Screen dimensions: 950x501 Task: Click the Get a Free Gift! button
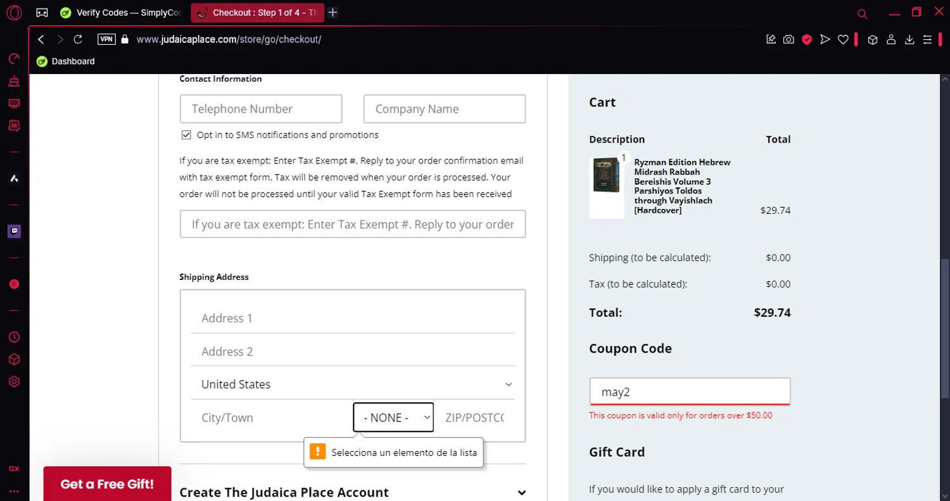107,484
